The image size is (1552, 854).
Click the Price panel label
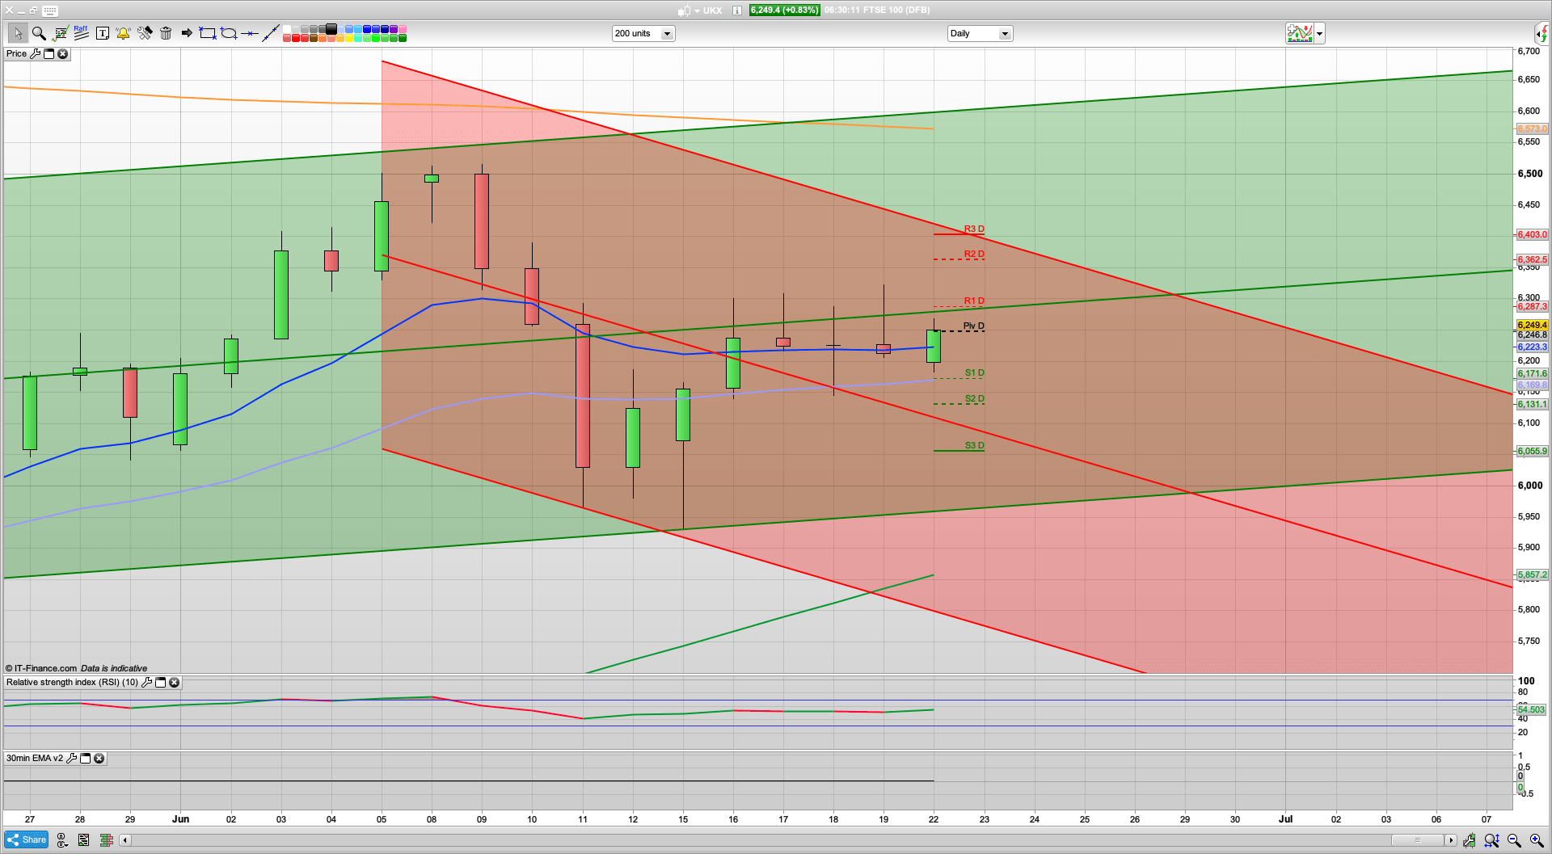click(x=16, y=53)
